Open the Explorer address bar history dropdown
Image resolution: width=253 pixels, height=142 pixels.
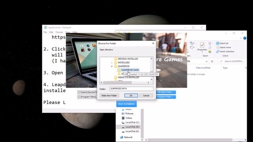coord(206,62)
